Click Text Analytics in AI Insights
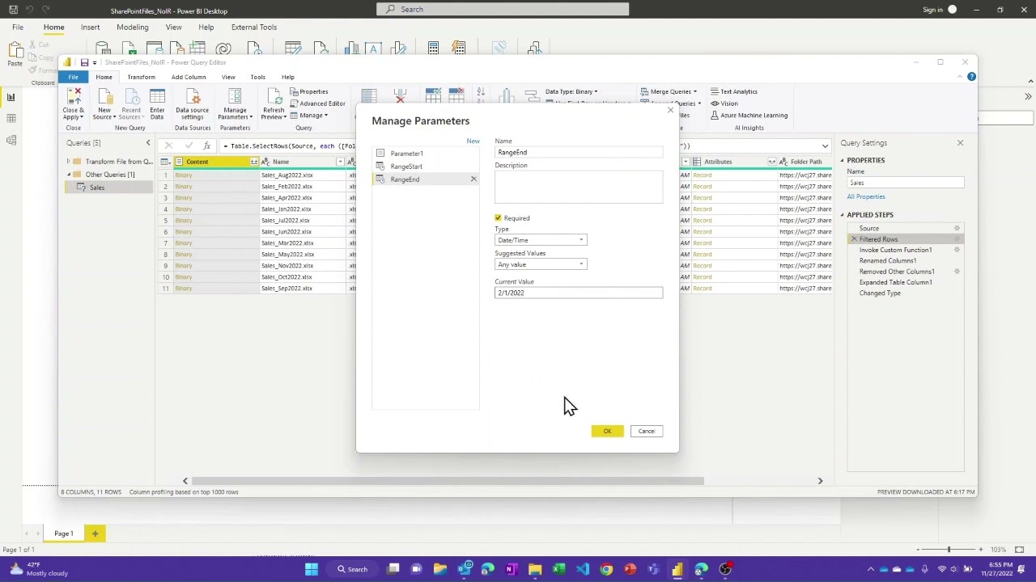 point(734,91)
